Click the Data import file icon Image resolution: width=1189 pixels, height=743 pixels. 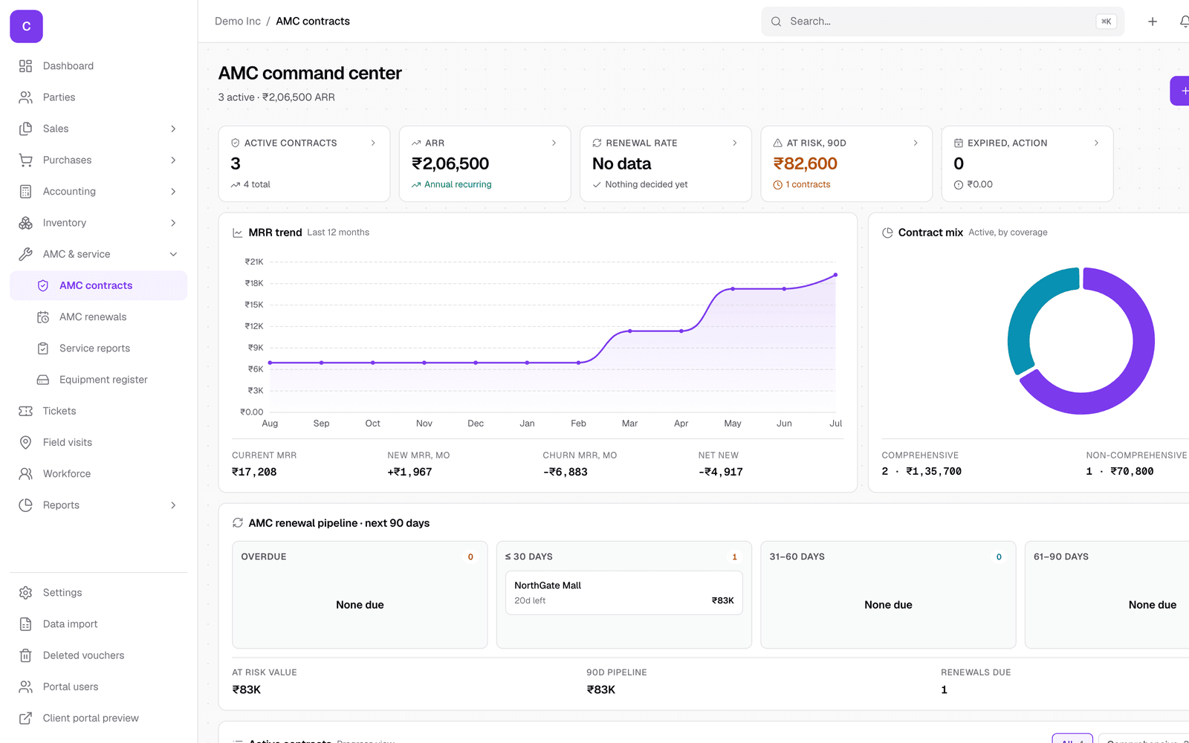tap(25, 624)
